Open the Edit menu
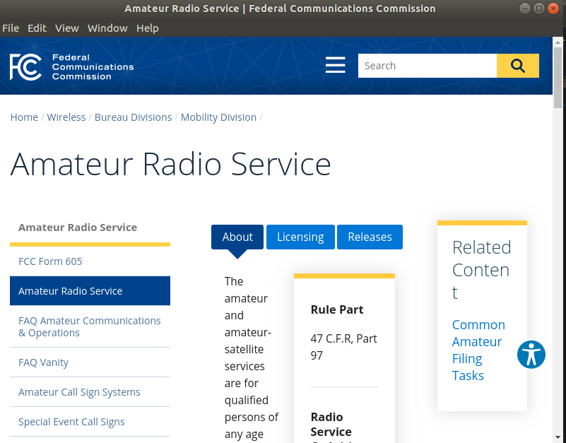566x443 pixels. [x=37, y=28]
